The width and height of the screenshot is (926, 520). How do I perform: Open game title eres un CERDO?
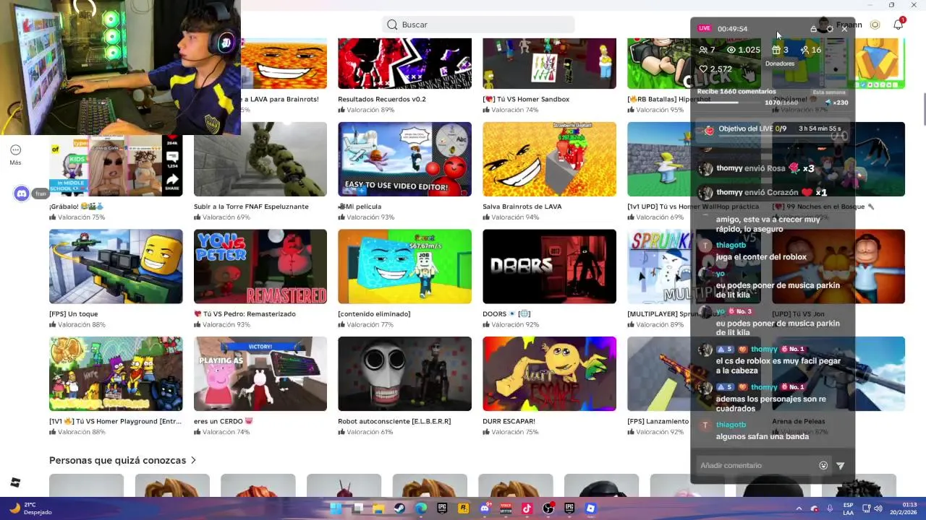223,421
